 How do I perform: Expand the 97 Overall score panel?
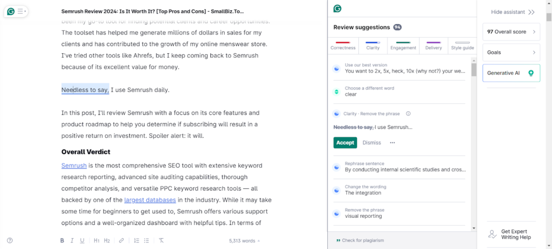[511, 32]
